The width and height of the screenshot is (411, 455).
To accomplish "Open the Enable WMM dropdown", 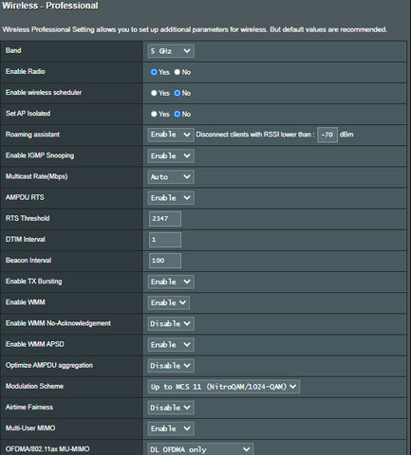I will (x=169, y=302).
